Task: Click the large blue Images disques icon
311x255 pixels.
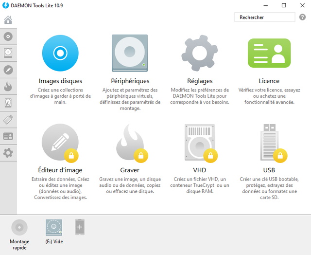Action: coord(60,53)
